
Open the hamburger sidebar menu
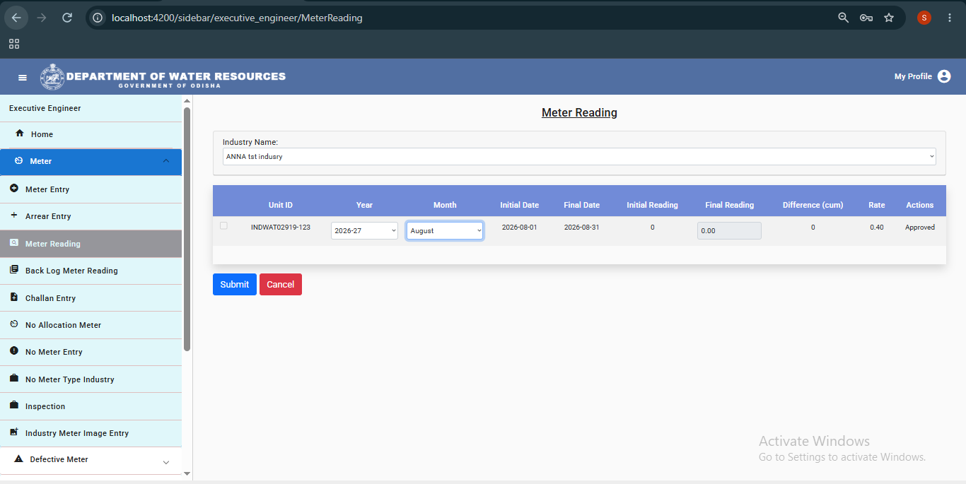point(23,77)
